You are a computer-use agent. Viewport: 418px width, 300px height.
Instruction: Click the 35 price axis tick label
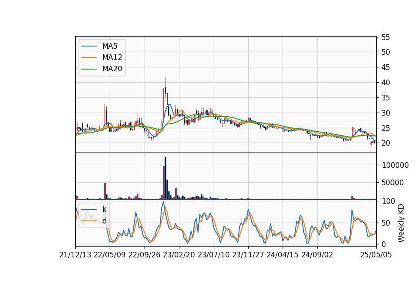coord(386,98)
